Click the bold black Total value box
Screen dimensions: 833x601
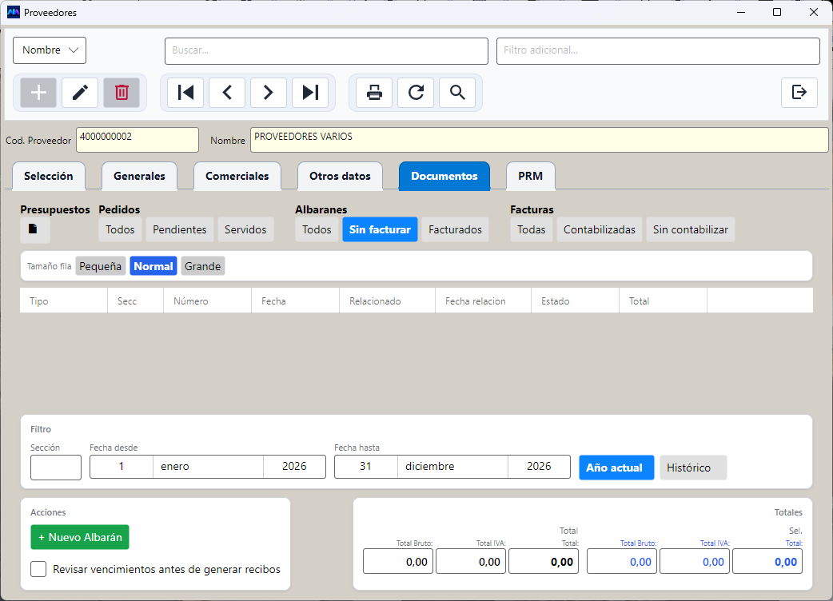tap(544, 561)
